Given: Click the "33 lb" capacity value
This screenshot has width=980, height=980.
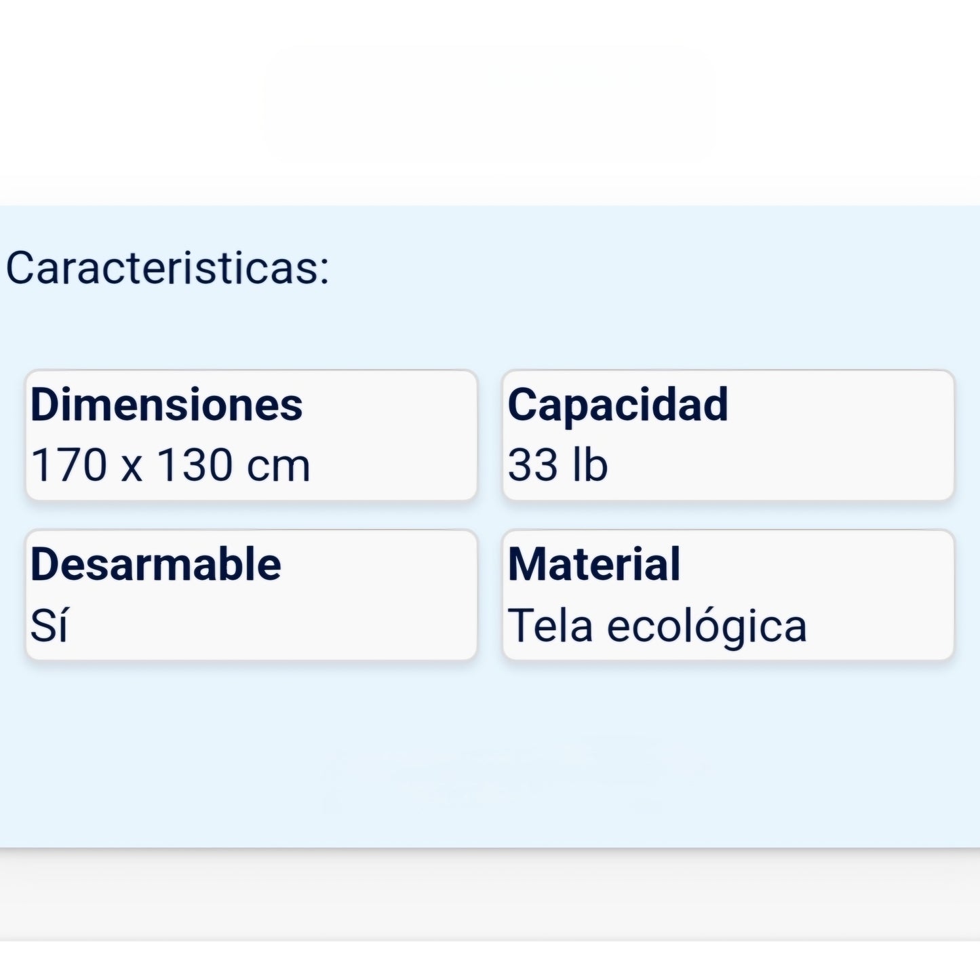Looking at the screenshot, I should click(x=557, y=466).
